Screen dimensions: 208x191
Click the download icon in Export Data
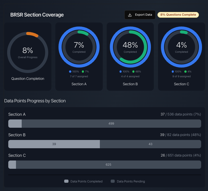click(x=130, y=15)
